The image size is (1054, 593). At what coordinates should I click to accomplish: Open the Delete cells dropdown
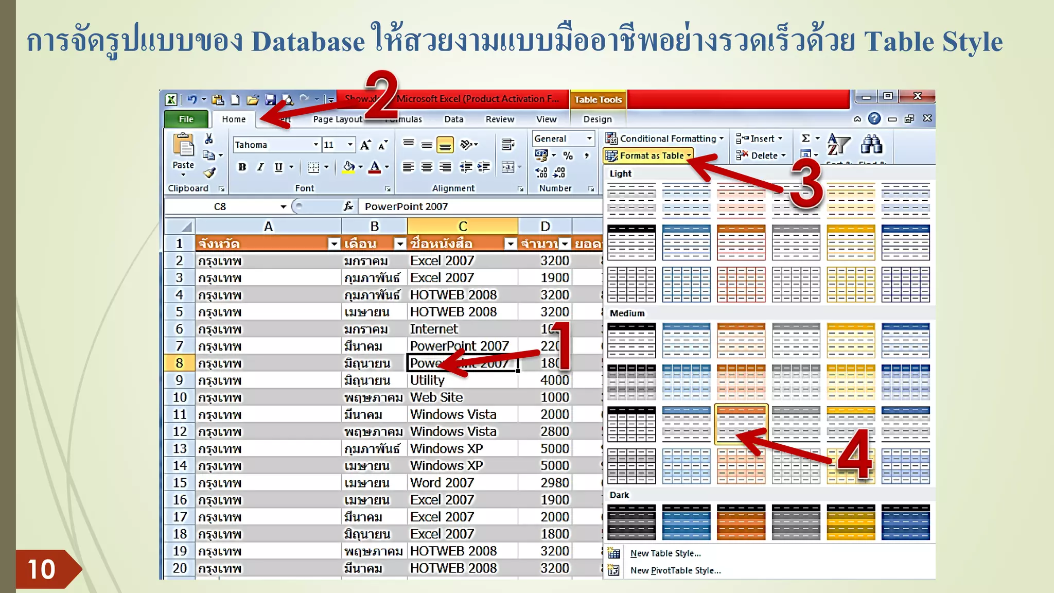point(783,155)
